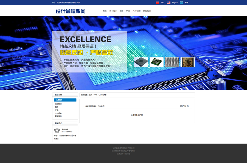Viewport: 247px width, 163px height.
Task: Open 联系我们 in the top navigation
Action: (147, 11)
